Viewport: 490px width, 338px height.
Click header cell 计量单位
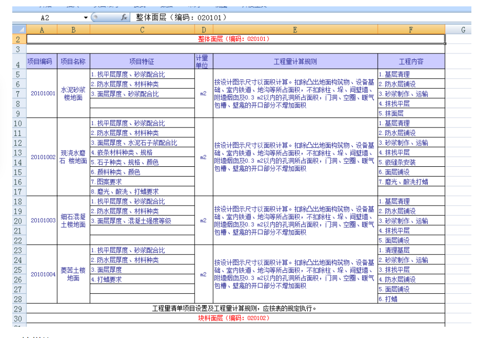point(204,61)
